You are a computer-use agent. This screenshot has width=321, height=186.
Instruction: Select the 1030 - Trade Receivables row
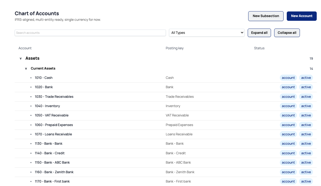click(54, 96)
